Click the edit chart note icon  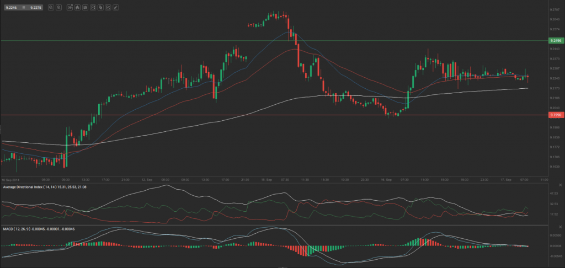click(110, 8)
